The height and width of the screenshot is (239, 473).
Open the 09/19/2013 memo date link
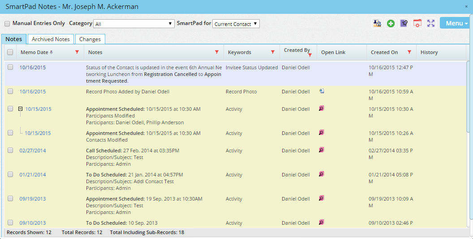[x=33, y=199]
